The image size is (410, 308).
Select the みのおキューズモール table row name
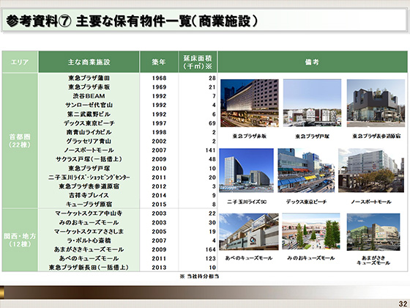click(x=89, y=223)
